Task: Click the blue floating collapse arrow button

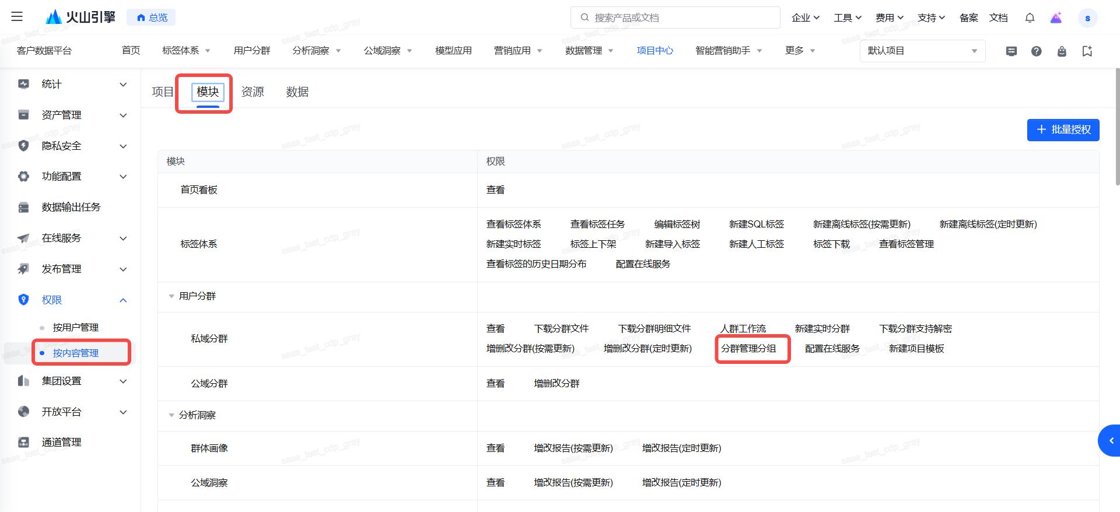Action: pos(1110,441)
